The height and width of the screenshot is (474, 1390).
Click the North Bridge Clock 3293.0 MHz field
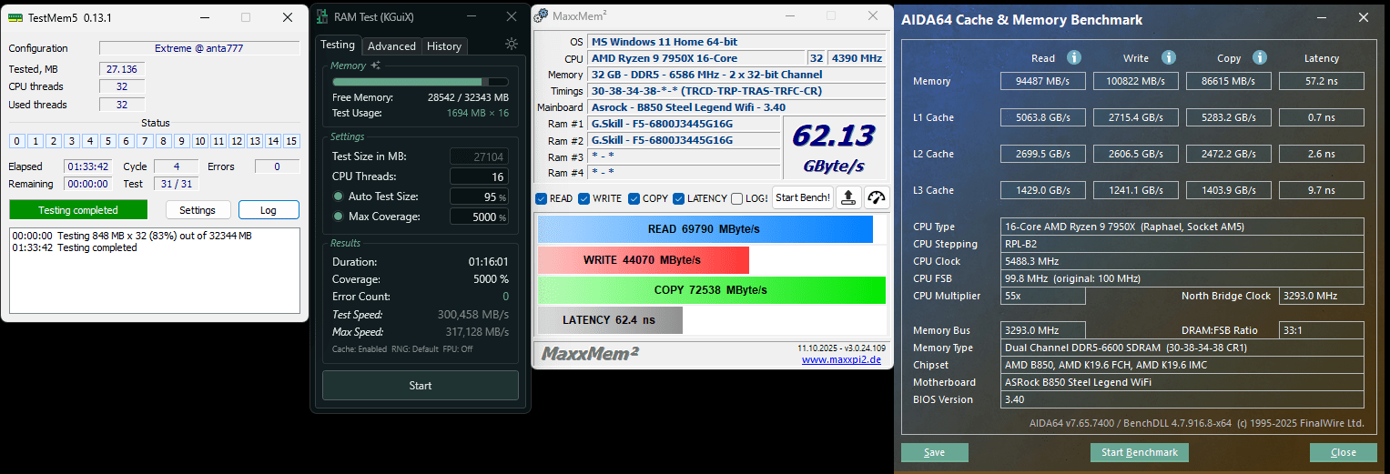coord(1322,296)
